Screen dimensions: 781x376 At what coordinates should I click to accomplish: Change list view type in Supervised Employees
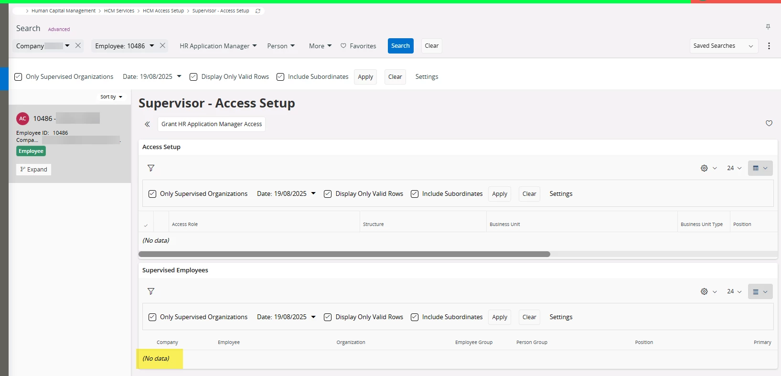(760, 291)
